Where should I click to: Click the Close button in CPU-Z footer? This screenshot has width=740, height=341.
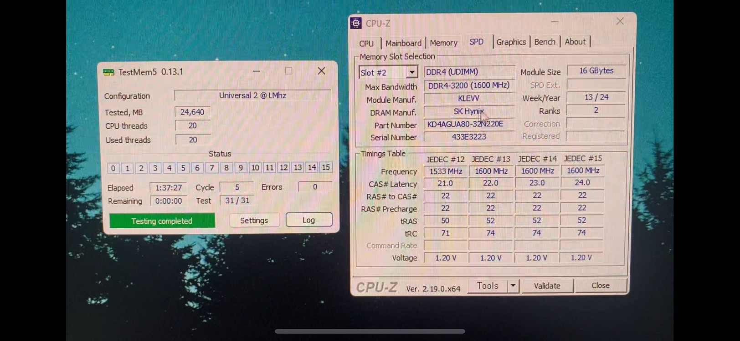(x=600, y=286)
